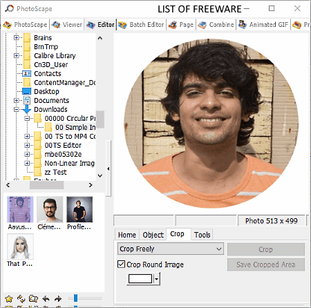Viewport: 311px width, 308px height.
Task: Select Desktop in the folder tree
Action: 46,92
